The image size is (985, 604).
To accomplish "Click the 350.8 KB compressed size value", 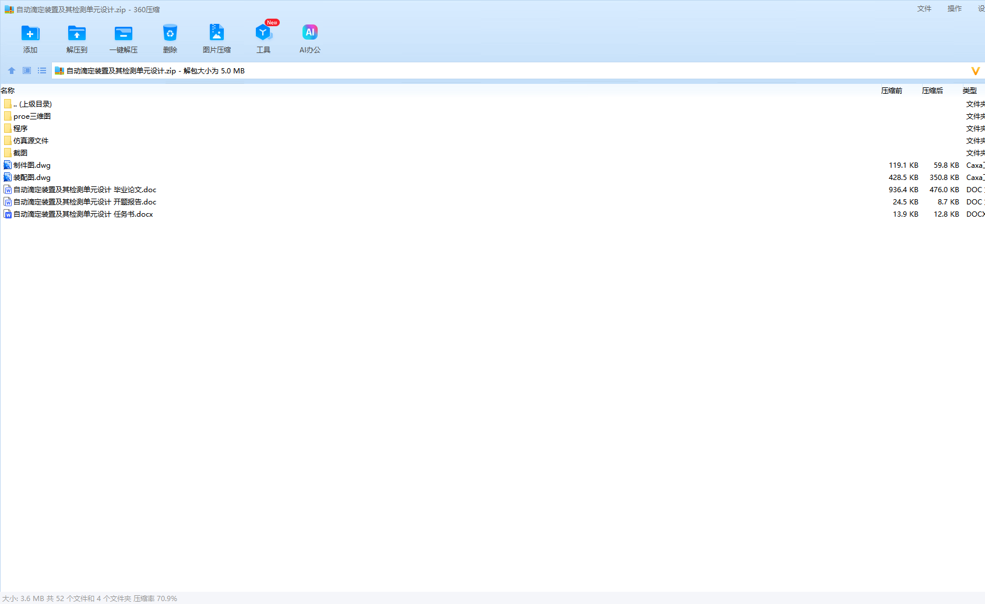I will [944, 178].
